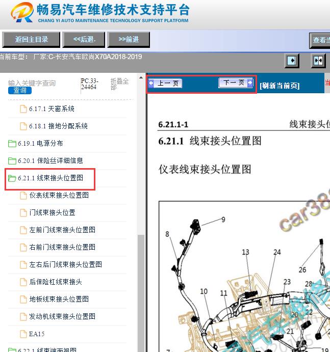Go to next page with 下一页
This screenshot has height=352, width=330.
(236, 83)
